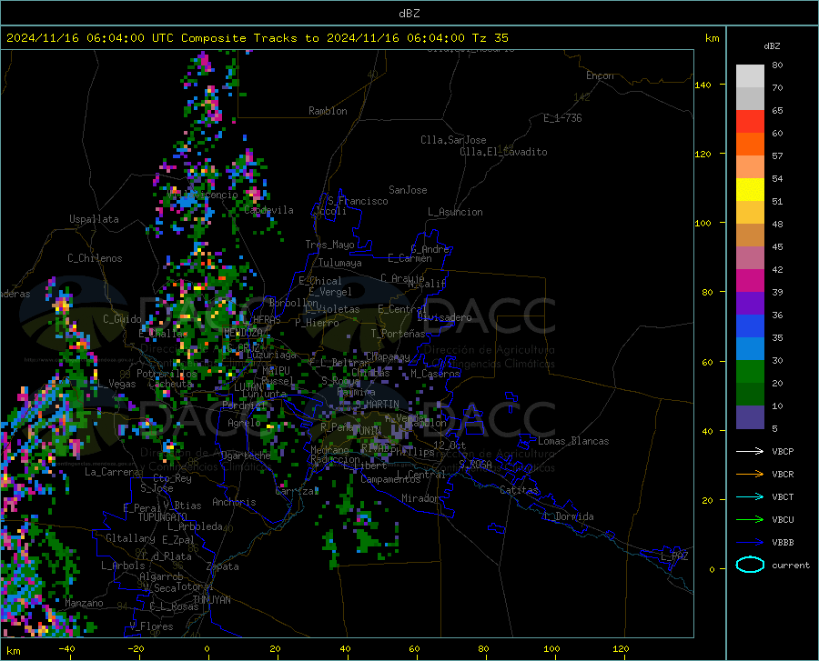Viewport: 819px width, 661px height.
Task: Click the '140' tick on the right axis
Action: tap(703, 85)
